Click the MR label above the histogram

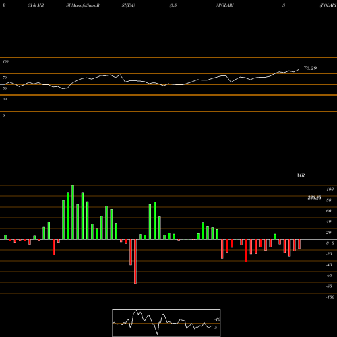(x=301, y=175)
